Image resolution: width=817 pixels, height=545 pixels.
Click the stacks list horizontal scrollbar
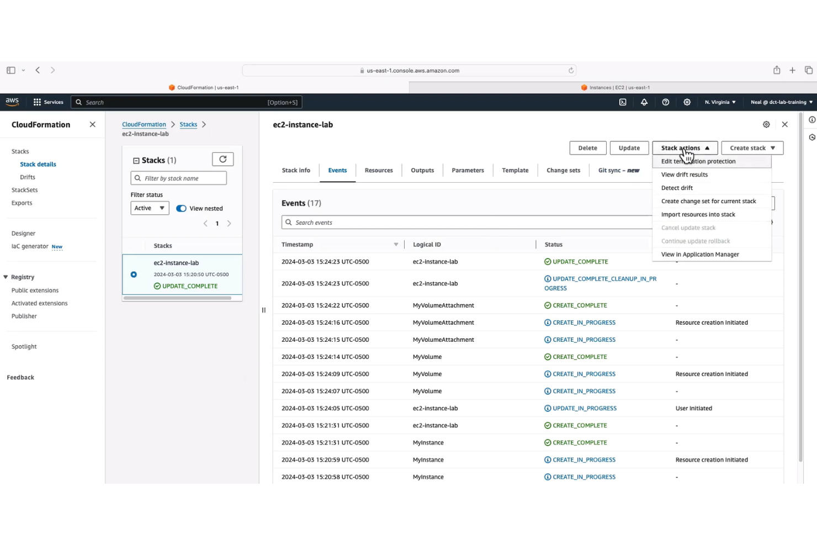(x=177, y=298)
